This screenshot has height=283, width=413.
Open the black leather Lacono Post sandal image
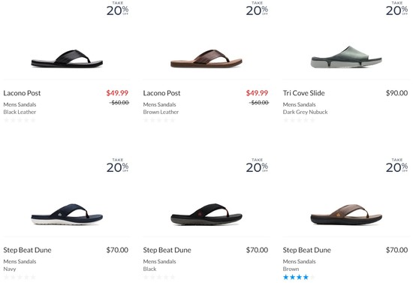coord(67,59)
